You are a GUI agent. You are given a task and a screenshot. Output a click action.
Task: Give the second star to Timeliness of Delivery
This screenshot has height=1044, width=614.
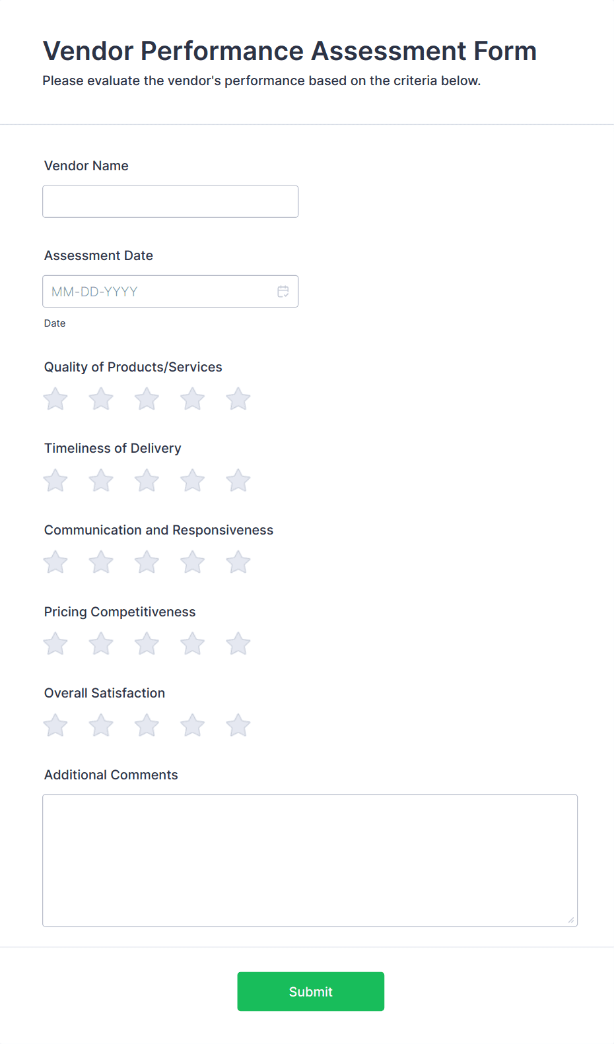[100, 480]
